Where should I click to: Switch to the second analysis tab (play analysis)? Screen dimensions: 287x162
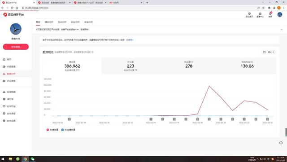(49, 22)
